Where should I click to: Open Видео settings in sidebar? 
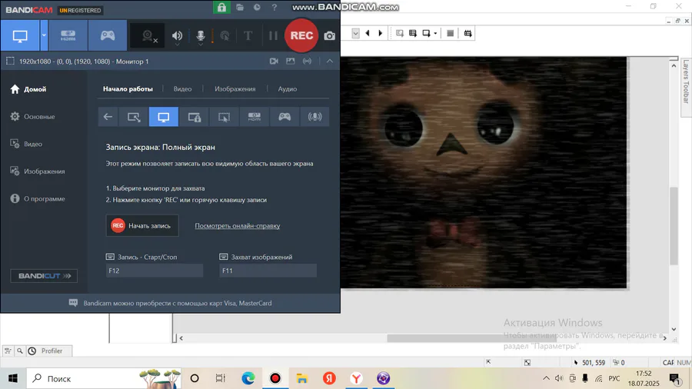[26, 144]
